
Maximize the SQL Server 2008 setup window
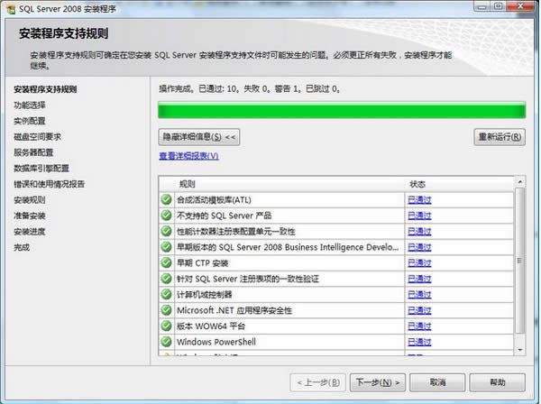tap(498, 6)
